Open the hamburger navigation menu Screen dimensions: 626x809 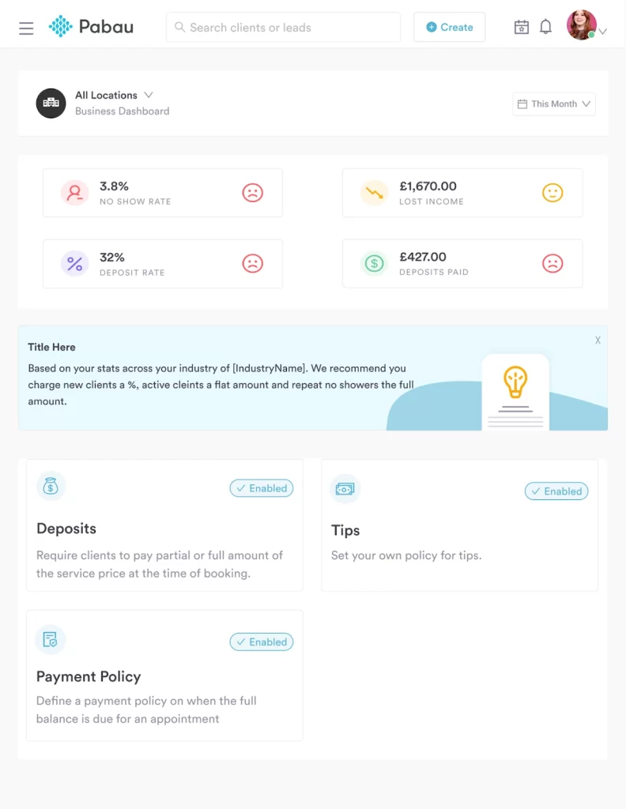26,28
